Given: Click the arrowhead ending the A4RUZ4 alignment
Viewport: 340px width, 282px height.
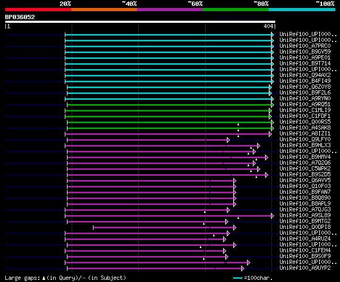Looking at the screenshot, I should click(x=224, y=240).
